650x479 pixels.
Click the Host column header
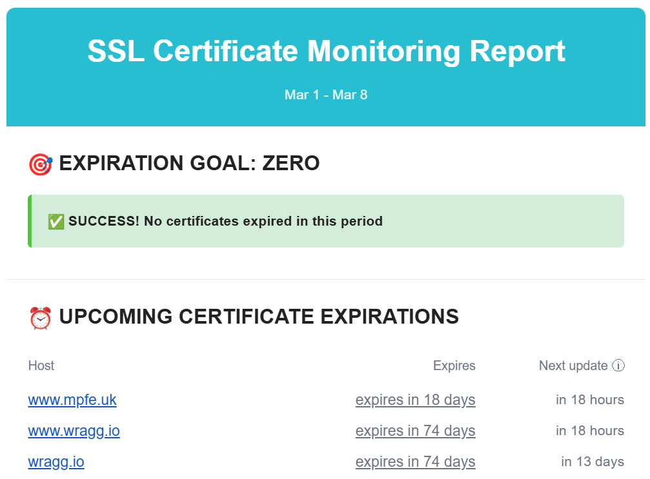41,366
